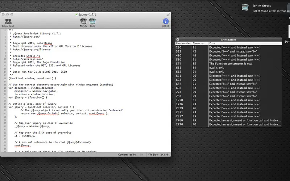
Task: Click the Copy Text toolbar icon
Action: [x=8, y=21]
